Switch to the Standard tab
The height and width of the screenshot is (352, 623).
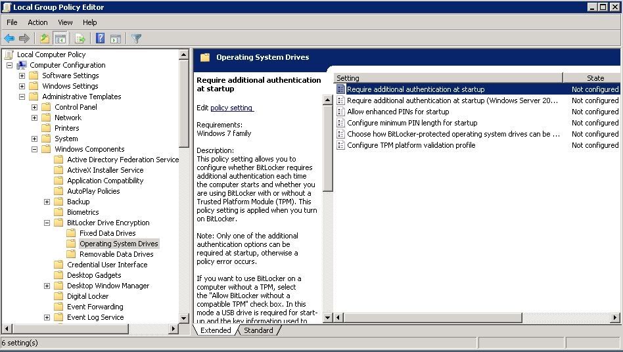258,330
